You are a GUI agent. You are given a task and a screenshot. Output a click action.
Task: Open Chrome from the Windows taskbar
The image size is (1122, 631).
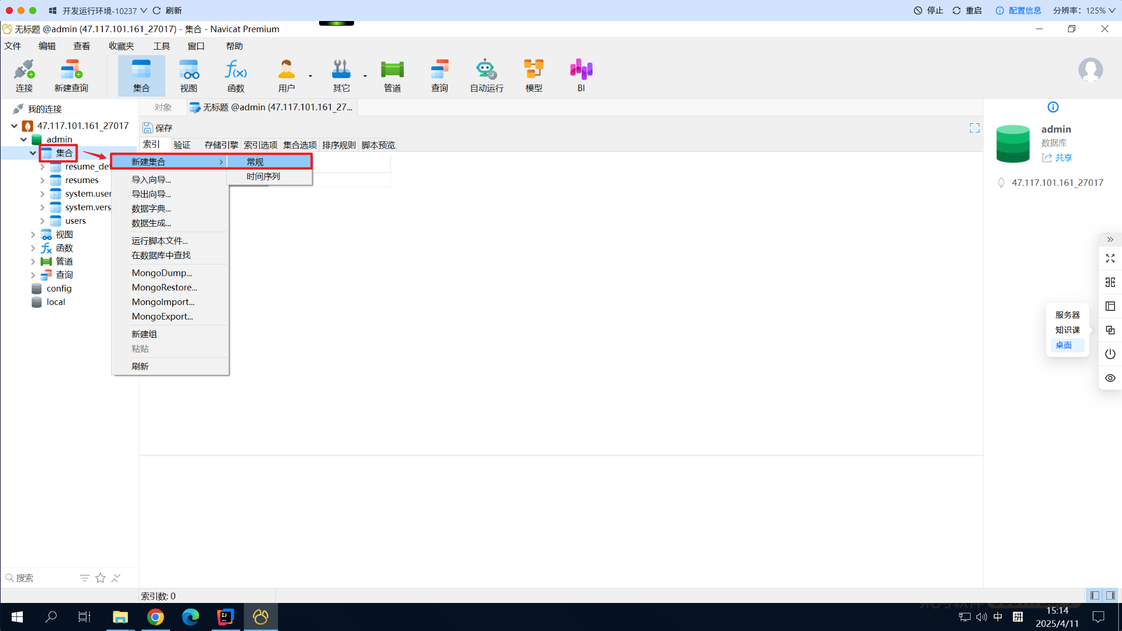point(155,617)
